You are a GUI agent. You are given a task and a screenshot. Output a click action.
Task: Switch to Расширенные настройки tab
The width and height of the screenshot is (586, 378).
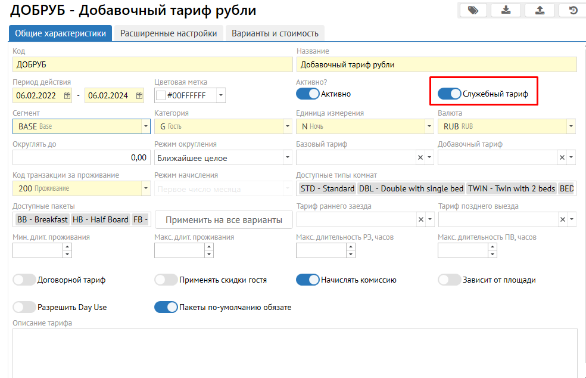point(169,33)
